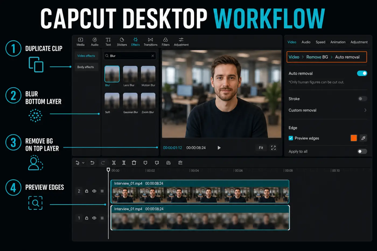
Task: Open Body effects category
Action: (86, 67)
